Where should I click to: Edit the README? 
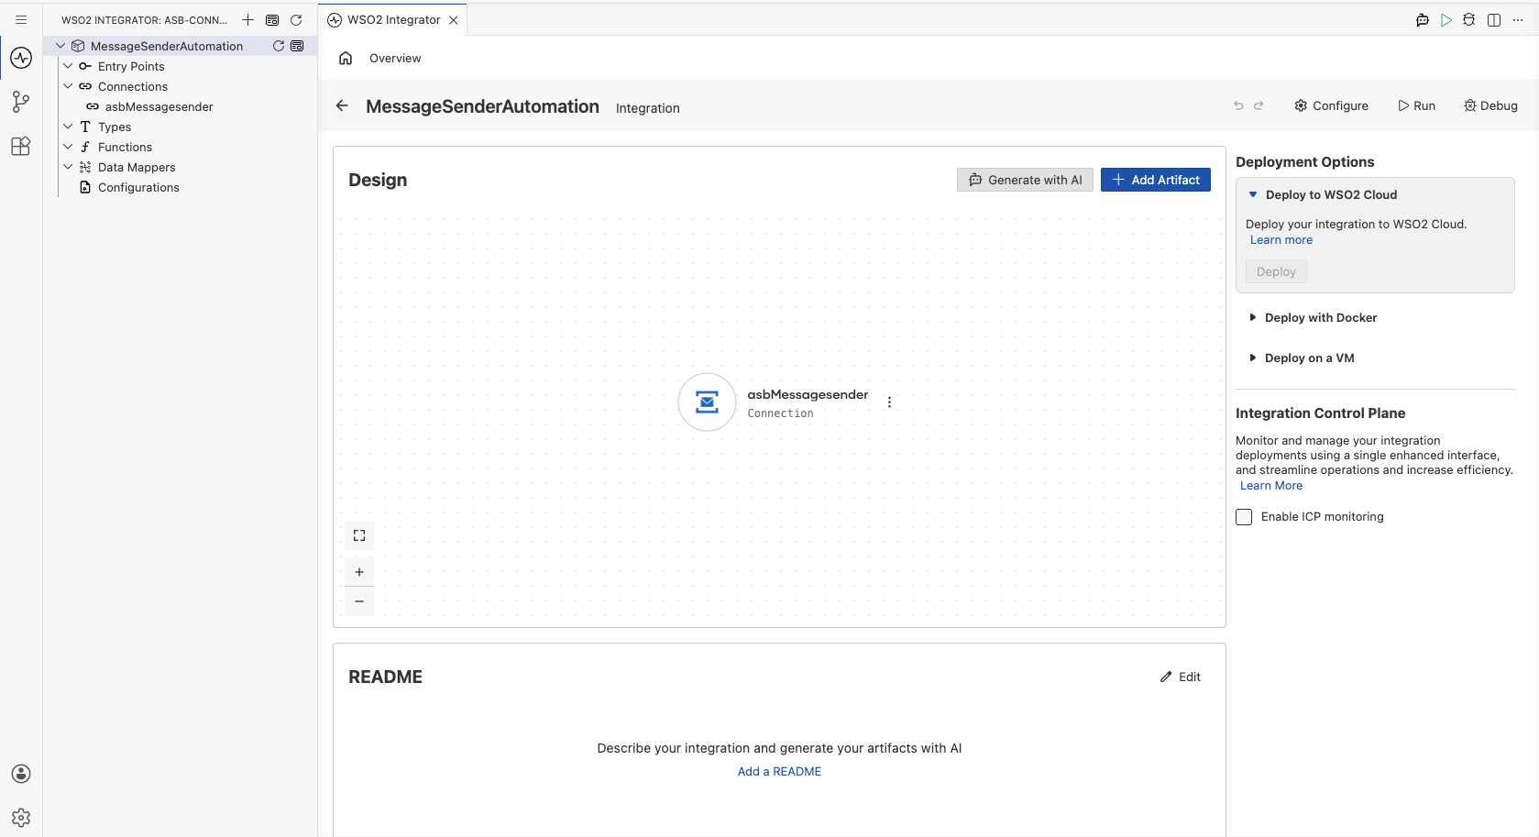point(1181,677)
